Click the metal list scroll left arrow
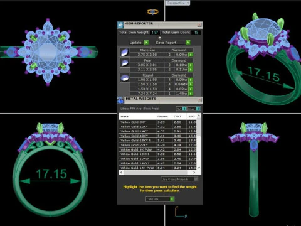 [x=122, y=172]
